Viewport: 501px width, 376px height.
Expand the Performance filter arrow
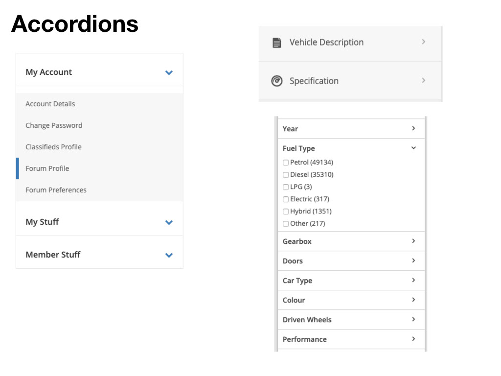[413, 339]
